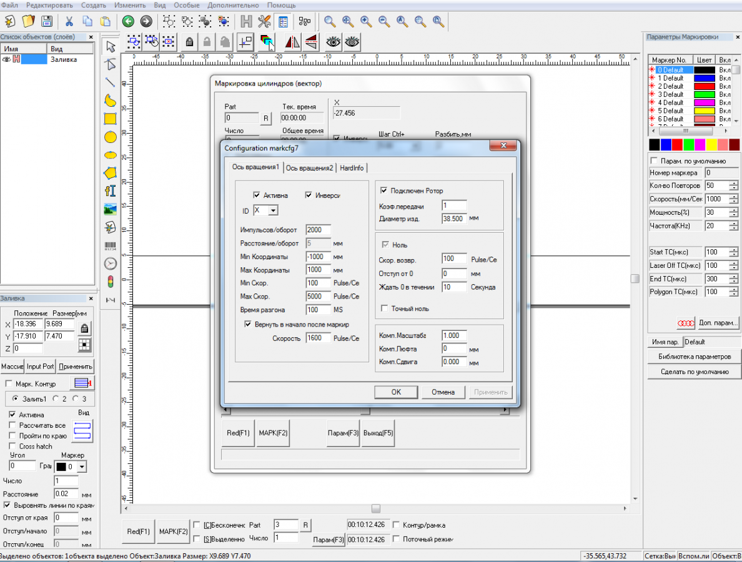Switch to the Ось вращения2 tab

(x=310, y=167)
